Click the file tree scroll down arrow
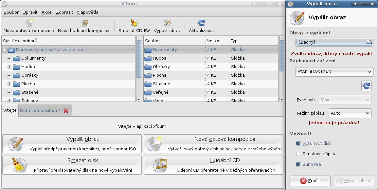The height and width of the screenshot is (190, 378). tap(139, 99)
